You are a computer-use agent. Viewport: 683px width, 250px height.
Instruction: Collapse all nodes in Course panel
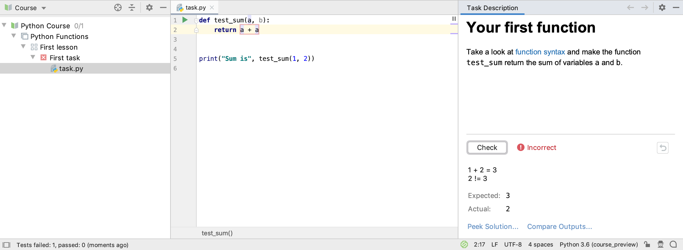[132, 7]
